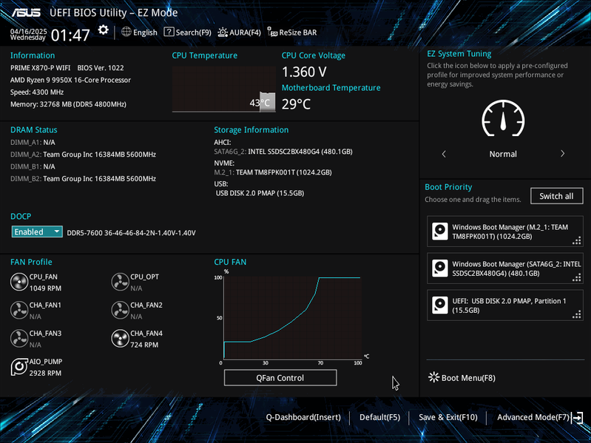Open settings via the gear icon
The image size is (591, 443).
104,30
